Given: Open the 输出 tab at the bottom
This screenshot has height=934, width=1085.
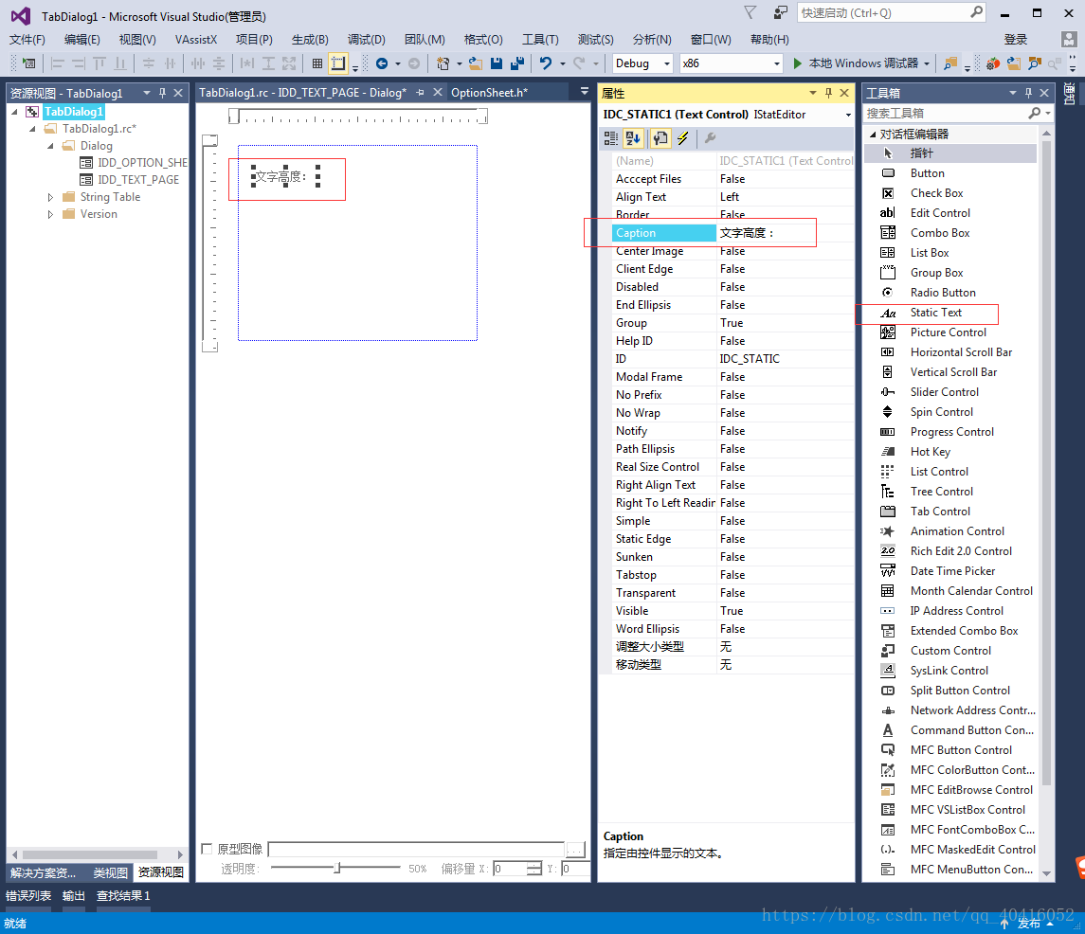Looking at the screenshot, I should click(x=73, y=896).
